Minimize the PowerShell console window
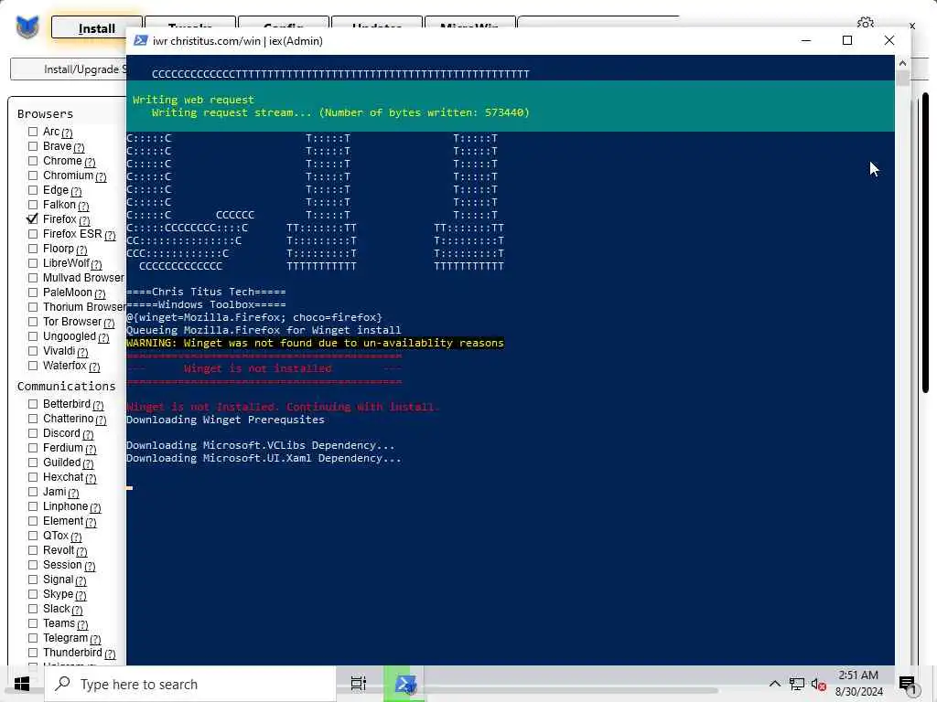The image size is (937, 702). (x=805, y=40)
